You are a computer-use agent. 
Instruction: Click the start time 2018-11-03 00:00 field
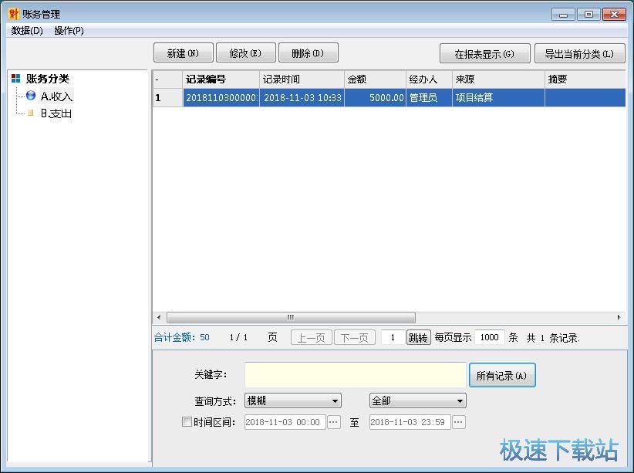285,422
